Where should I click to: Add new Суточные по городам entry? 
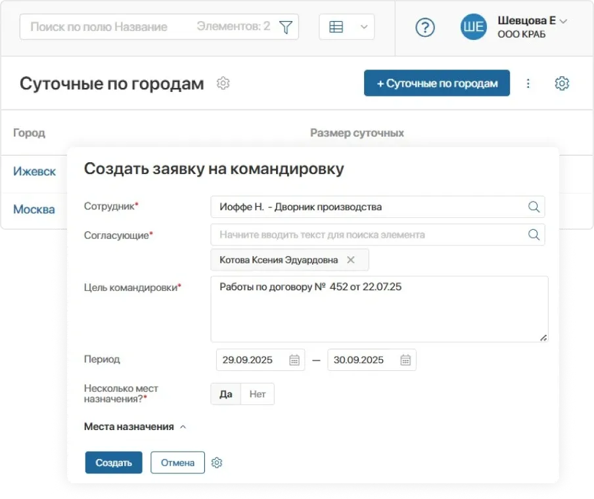pyautogui.click(x=437, y=83)
